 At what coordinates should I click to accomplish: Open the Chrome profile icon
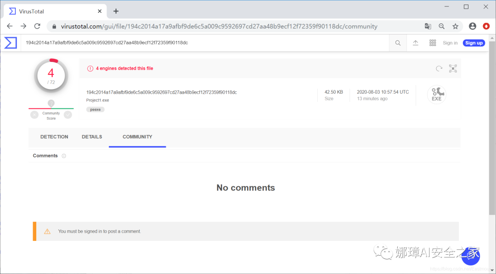point(473,26)
